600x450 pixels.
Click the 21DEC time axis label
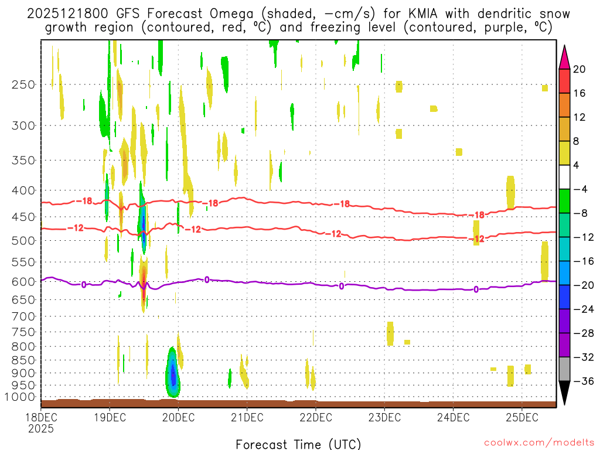click(x=247, y=417)
